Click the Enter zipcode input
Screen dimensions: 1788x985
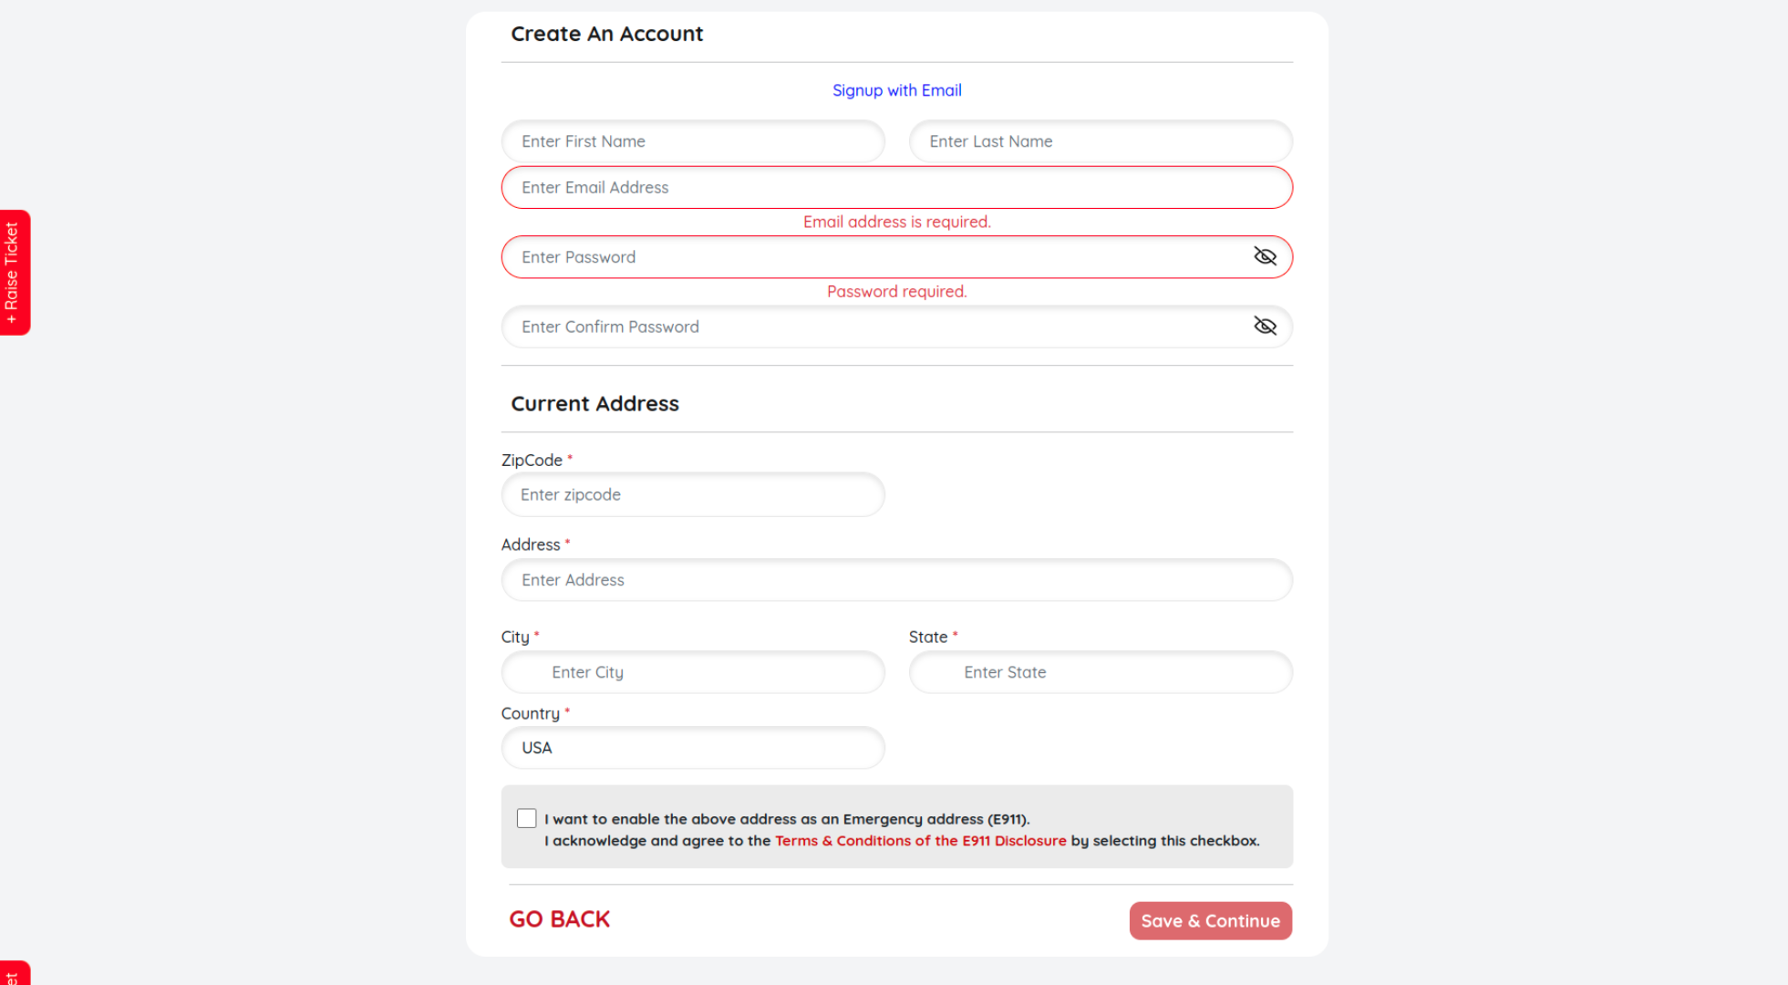(x=692, y=494)
